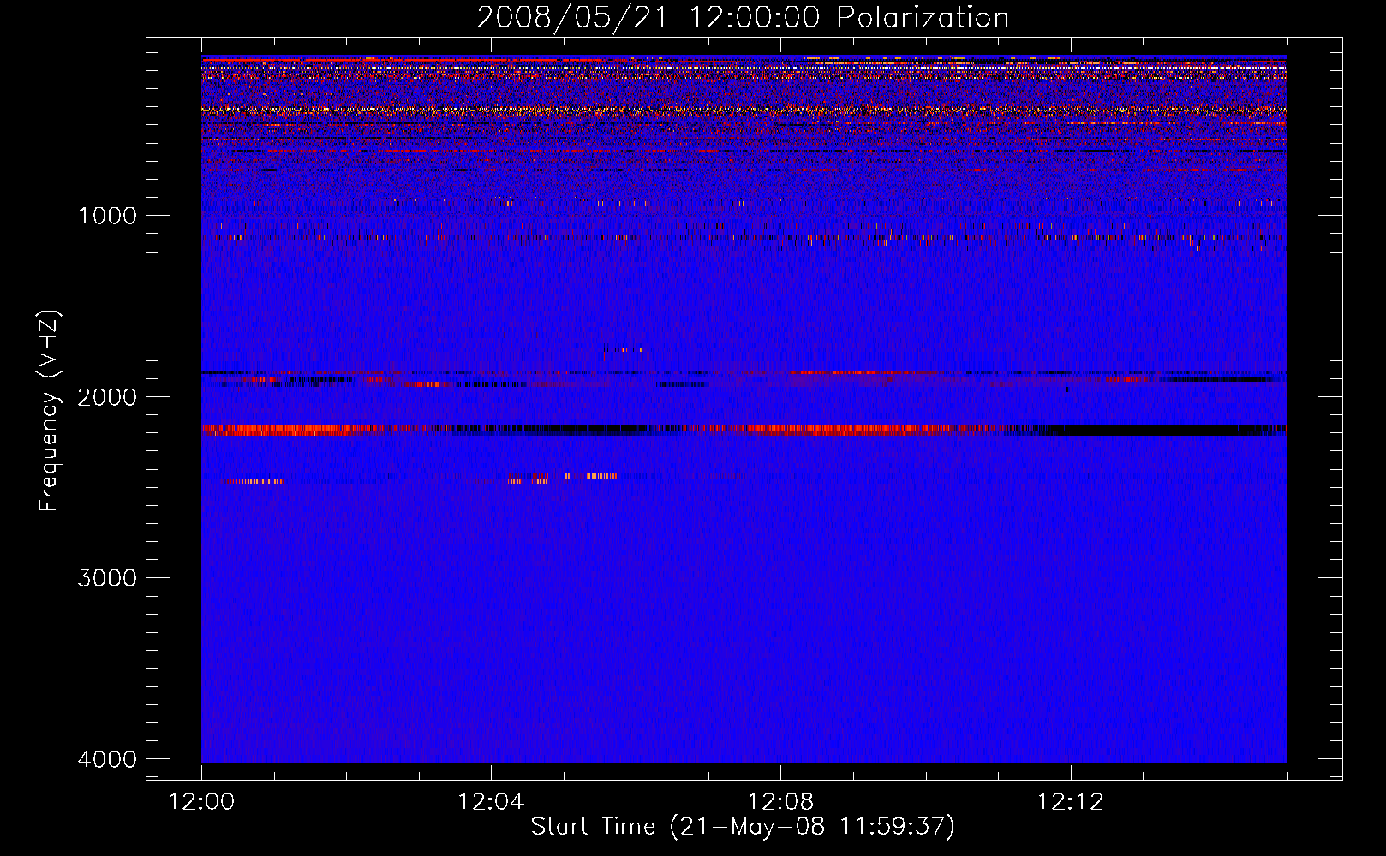Click the 'Frequency (MHZ)' axis title
This screenshot has width=1386, height=856.
click(x=50, y=410)
